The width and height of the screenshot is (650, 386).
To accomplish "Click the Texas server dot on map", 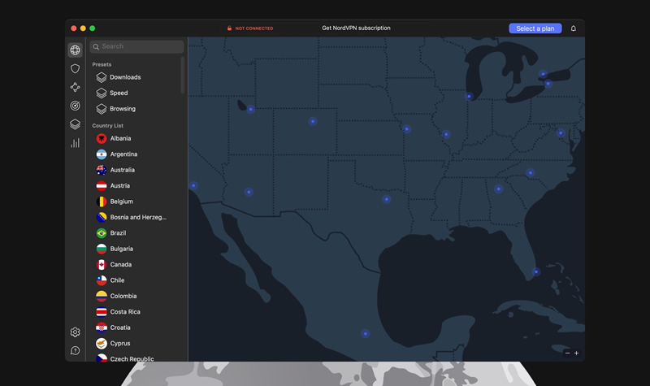I will click(387, 199).
